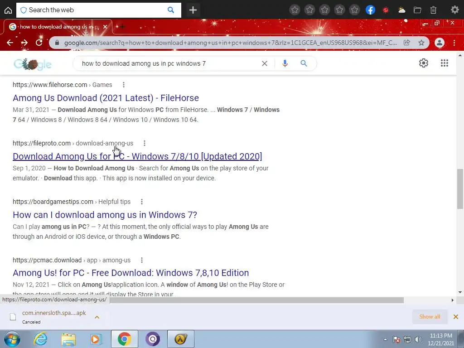Open Windows Explorer from taskbar

tap(68, 339)
